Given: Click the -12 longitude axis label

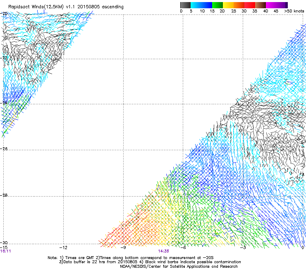Looking at the screenshot, I should [x=63, y=247].
